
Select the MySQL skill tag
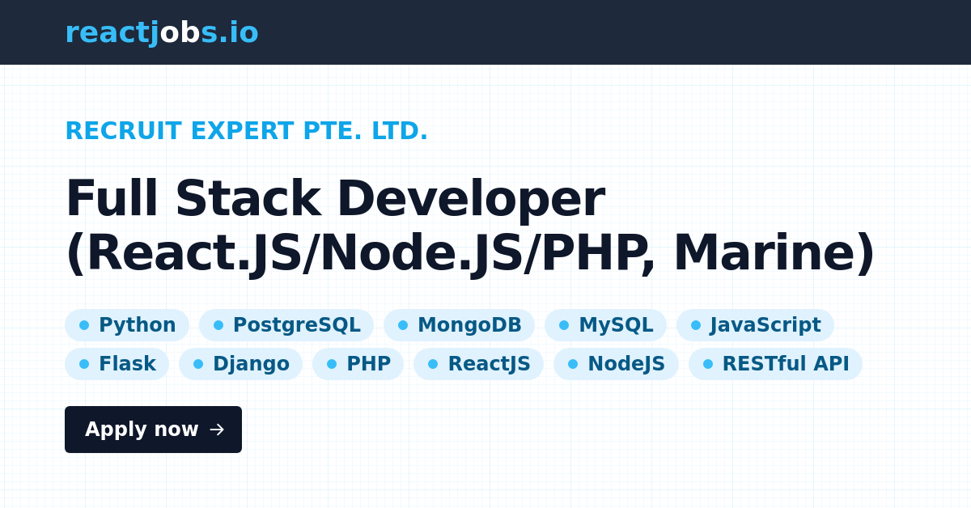(x=606, y=325)
